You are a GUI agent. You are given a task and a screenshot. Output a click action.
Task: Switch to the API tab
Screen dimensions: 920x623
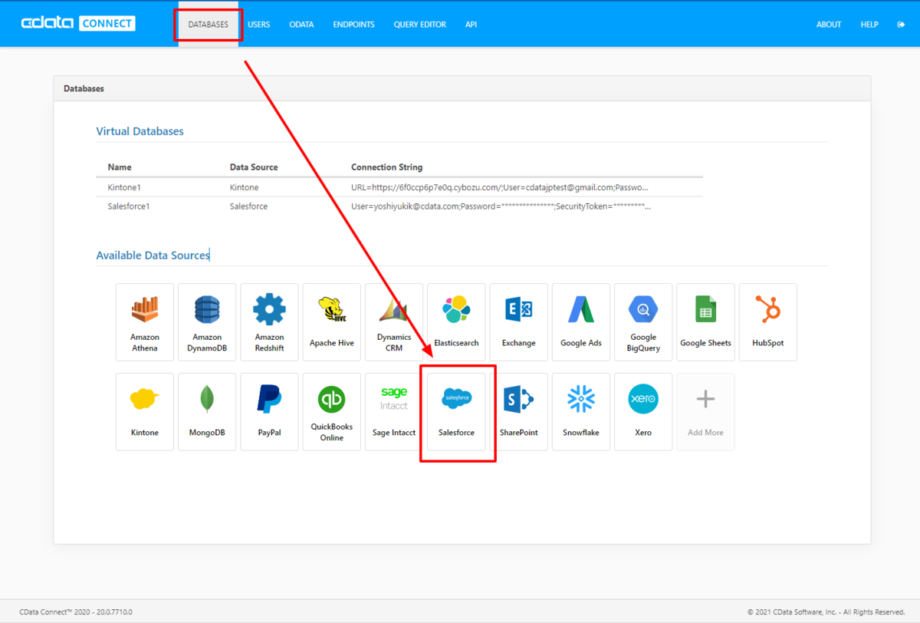[x=471, y=25]
